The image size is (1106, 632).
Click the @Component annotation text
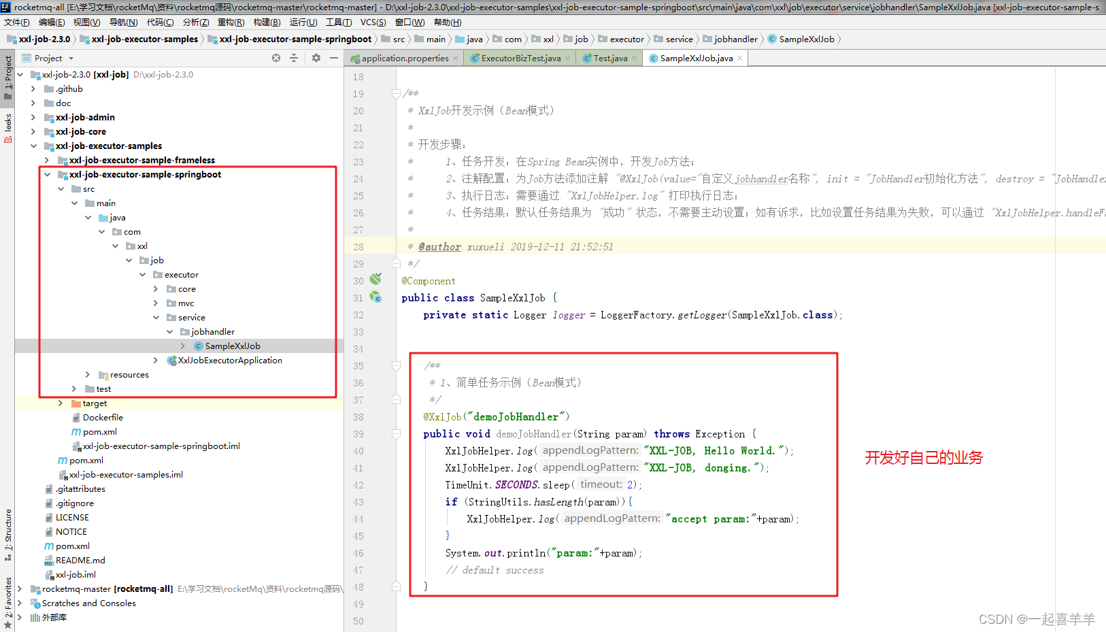pos(429,281)
